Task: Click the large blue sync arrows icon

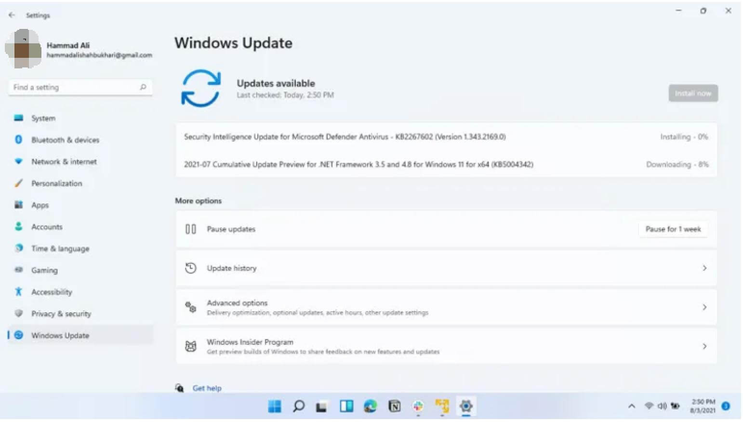Action: pos(200,88)
